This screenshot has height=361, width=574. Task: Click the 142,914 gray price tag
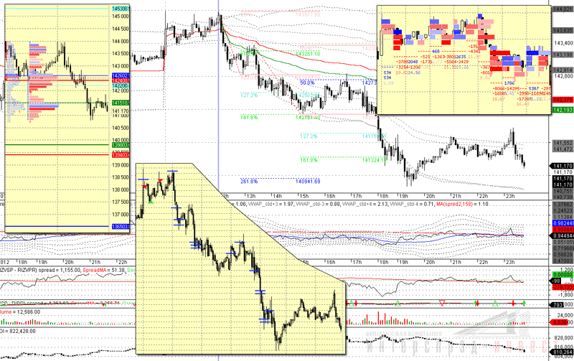(563, 70)
